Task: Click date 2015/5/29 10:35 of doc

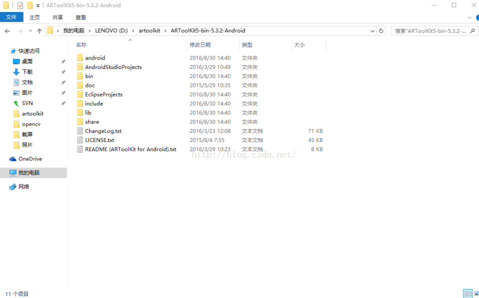Action: 210,85
